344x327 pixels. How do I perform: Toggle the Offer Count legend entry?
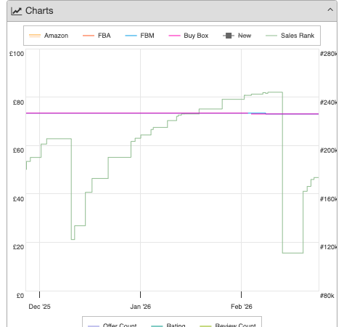(x=112, y=325)
